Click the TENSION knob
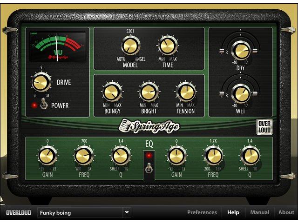298x223 pixels. tap(186, 92)
